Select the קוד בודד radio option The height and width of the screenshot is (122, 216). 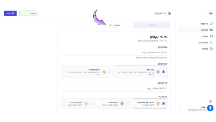163,72
